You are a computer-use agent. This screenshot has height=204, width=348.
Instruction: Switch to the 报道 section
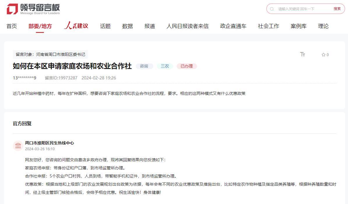[x=150, y=26]
